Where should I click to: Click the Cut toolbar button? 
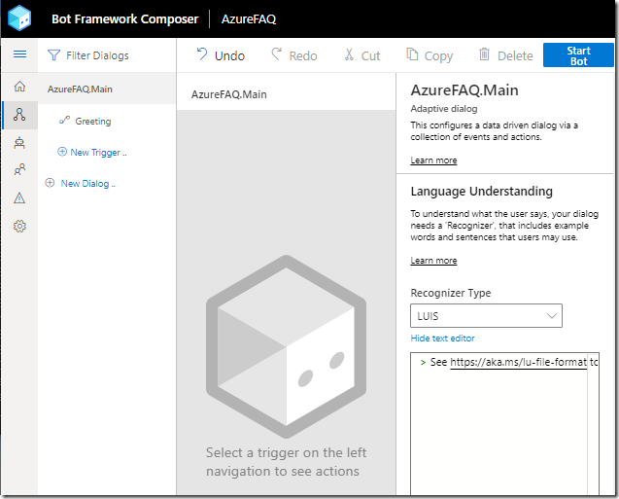click(362, 55)
